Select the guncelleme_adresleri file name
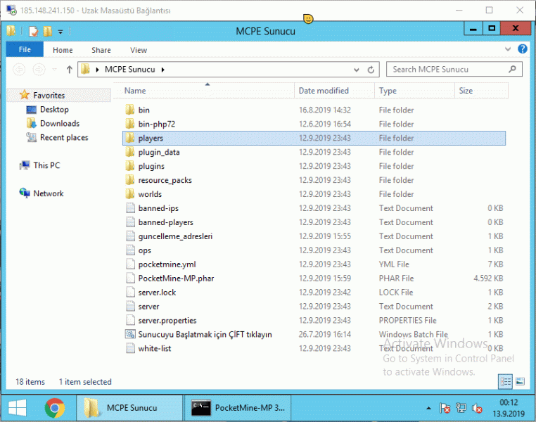This screenshot has height=422, width=536. 175,236
